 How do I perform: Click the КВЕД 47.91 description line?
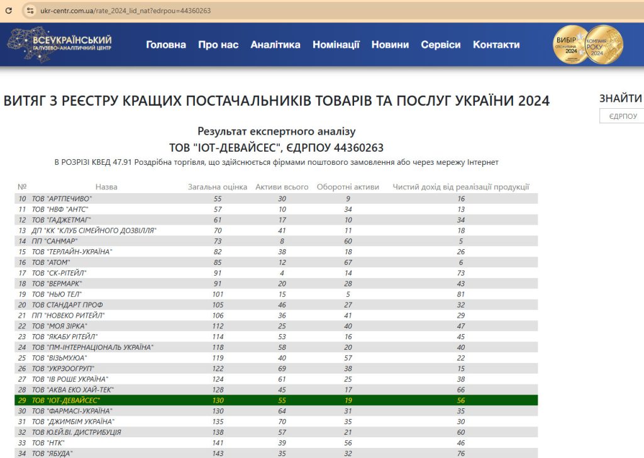(277, 162)
